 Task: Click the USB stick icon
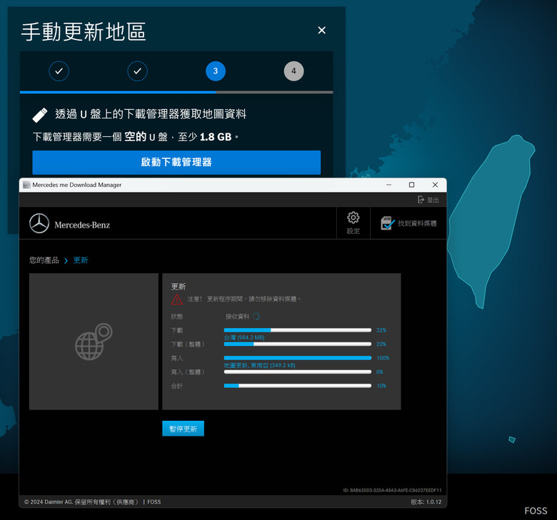click(40, 115)
